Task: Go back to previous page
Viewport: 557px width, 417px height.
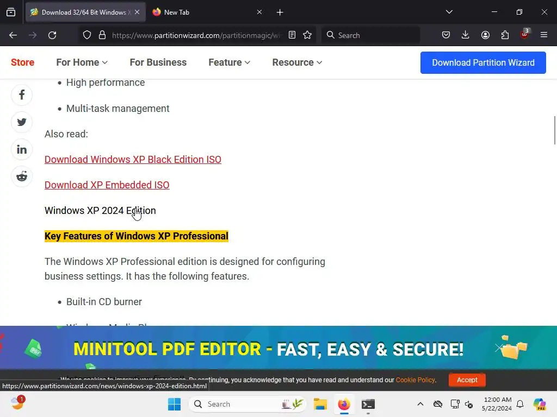Action: [x=13, y=35]
